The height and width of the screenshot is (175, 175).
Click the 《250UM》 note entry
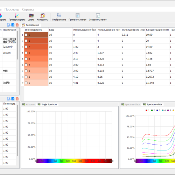click(x=8, y=47)
